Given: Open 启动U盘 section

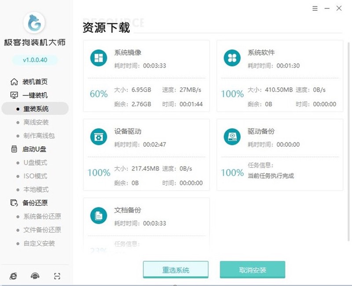Looking at the screenshot, I should click(34, 149).
